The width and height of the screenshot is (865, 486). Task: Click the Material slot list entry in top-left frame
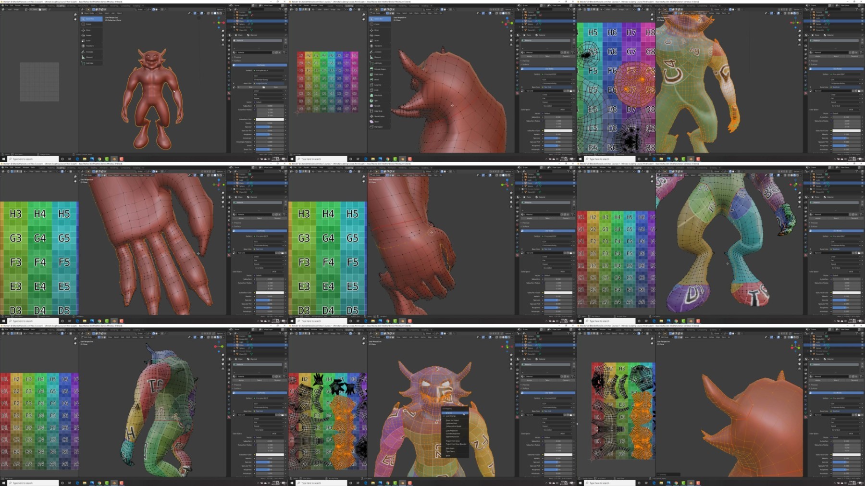click(x=257, y=40)
